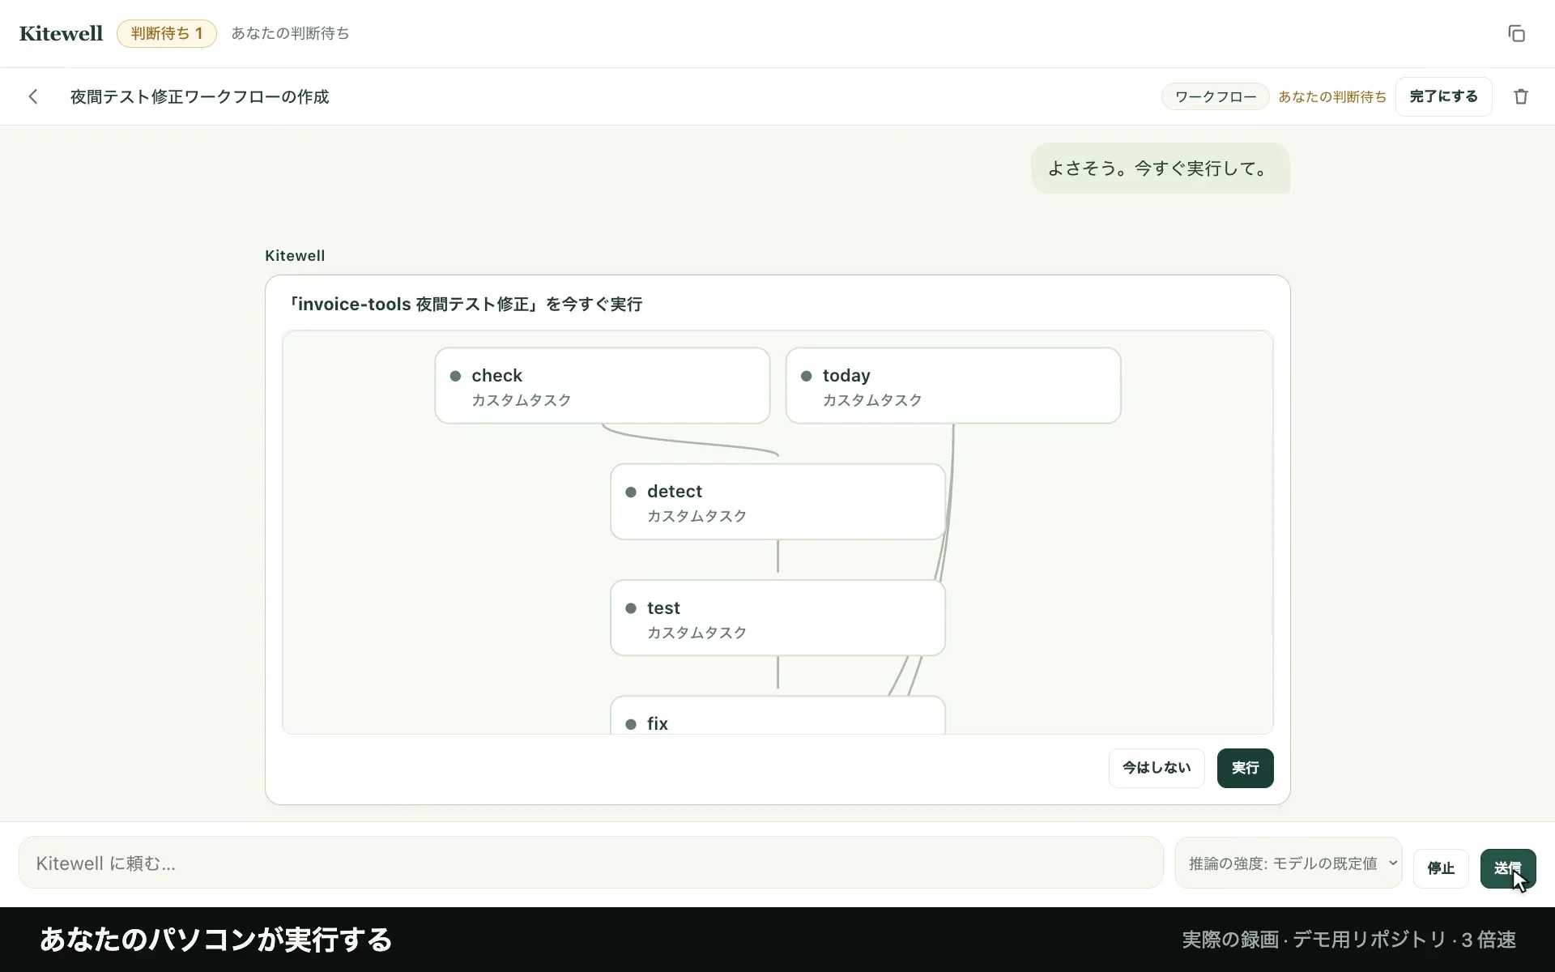Click the copy icon in the top-right corner
This screenshot has height=972, width=1555.
coord(1516,33)
